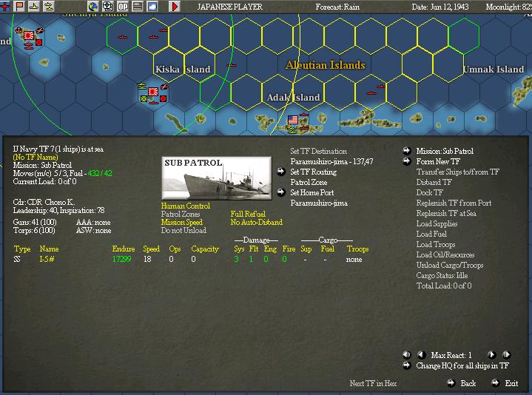532x395 pixels.
Task: Click the Load Troops entry
Action: (436, 244)
